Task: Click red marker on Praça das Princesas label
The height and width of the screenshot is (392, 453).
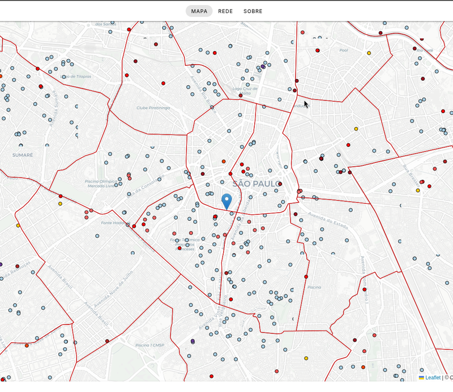Action: (180, 248)
